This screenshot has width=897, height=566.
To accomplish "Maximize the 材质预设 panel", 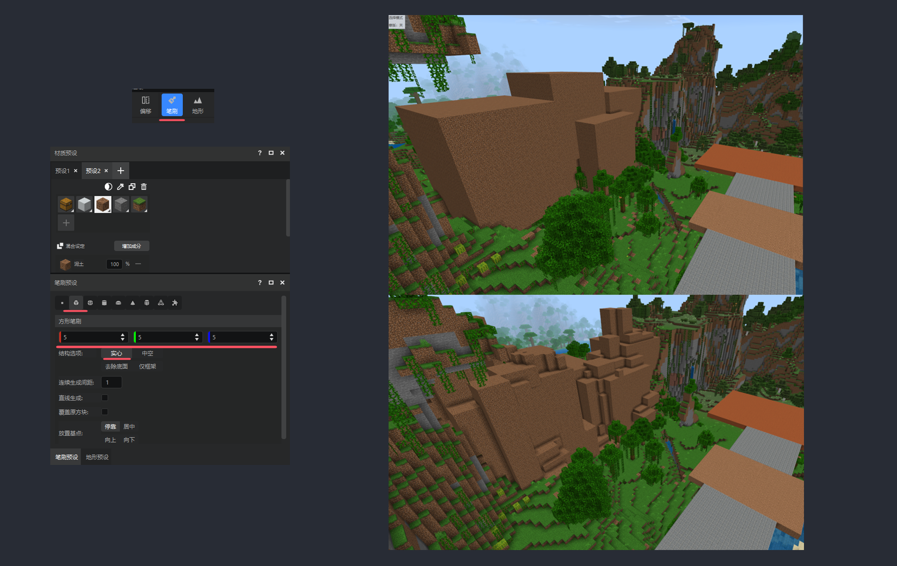I will tap(271, 153).
